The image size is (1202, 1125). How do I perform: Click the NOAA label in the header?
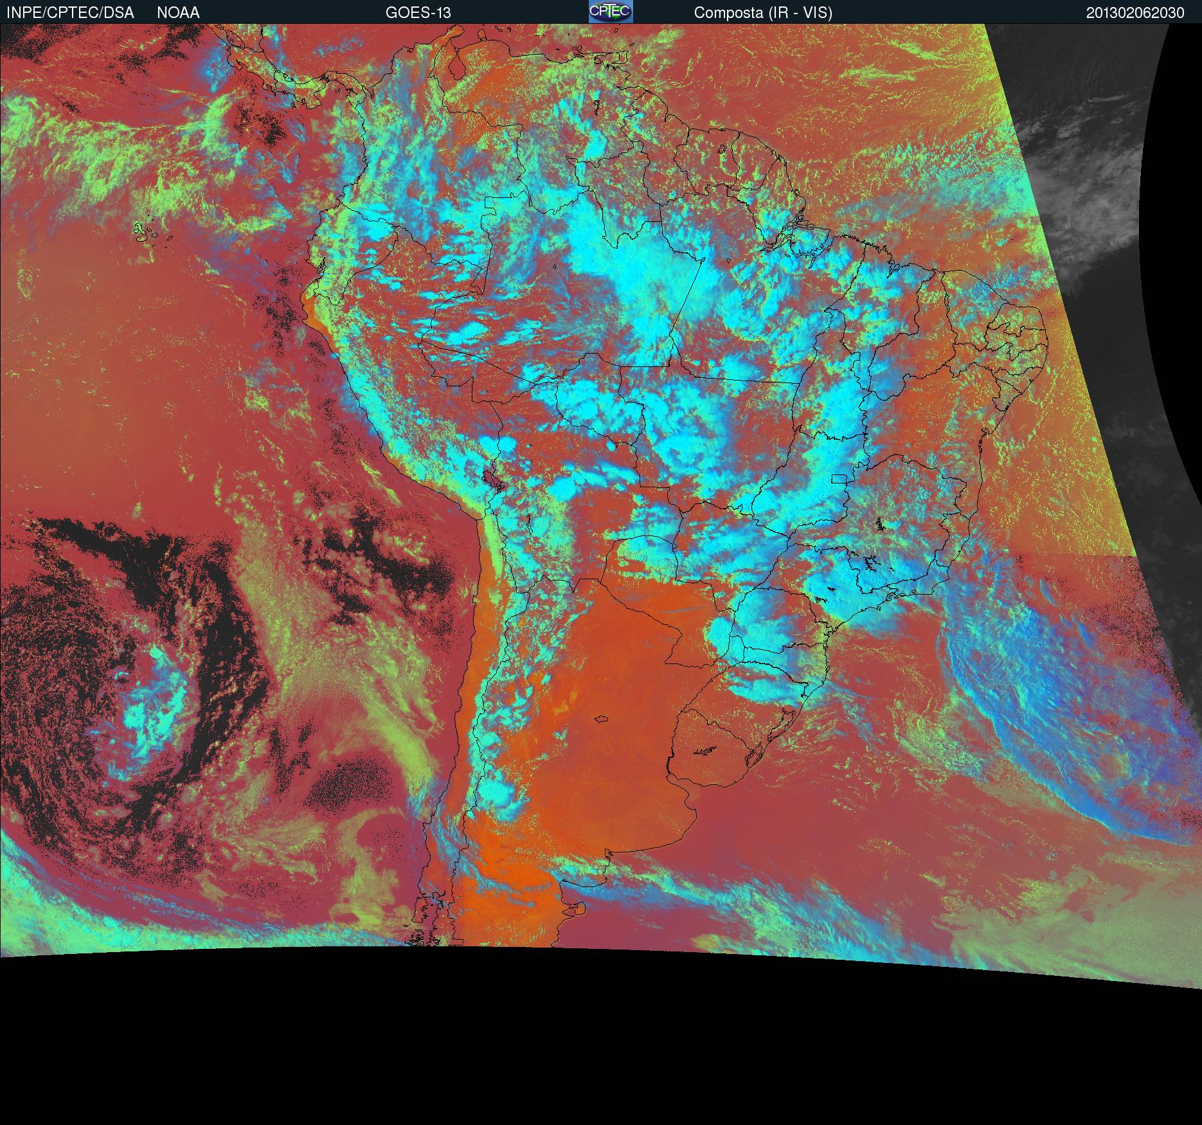[x=178, y=13]
